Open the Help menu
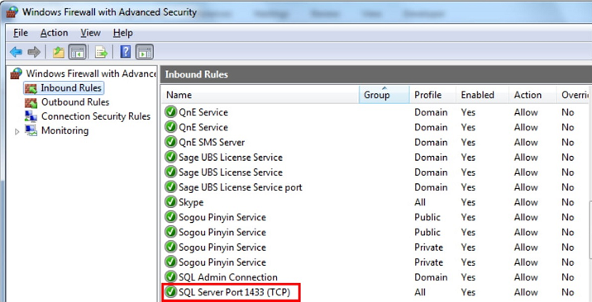The height and width of the screenshot is (302, 592). coord(122,33)
